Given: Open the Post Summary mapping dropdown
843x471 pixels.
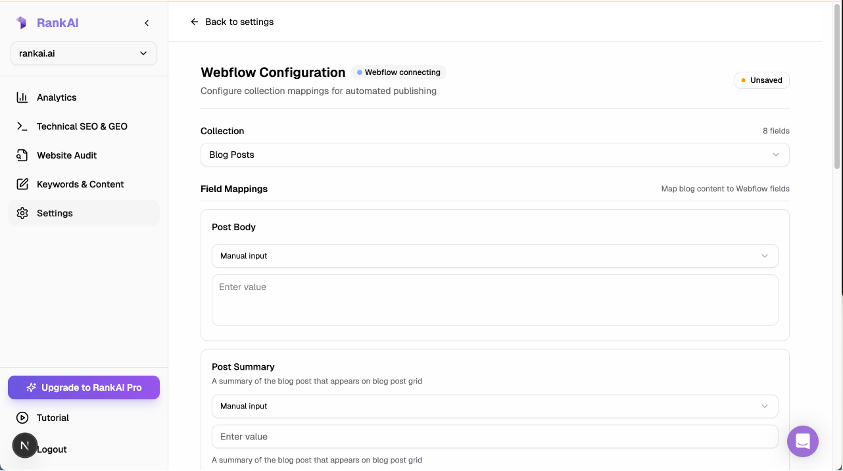Looking at the screenshot, I should coord(495,406).
